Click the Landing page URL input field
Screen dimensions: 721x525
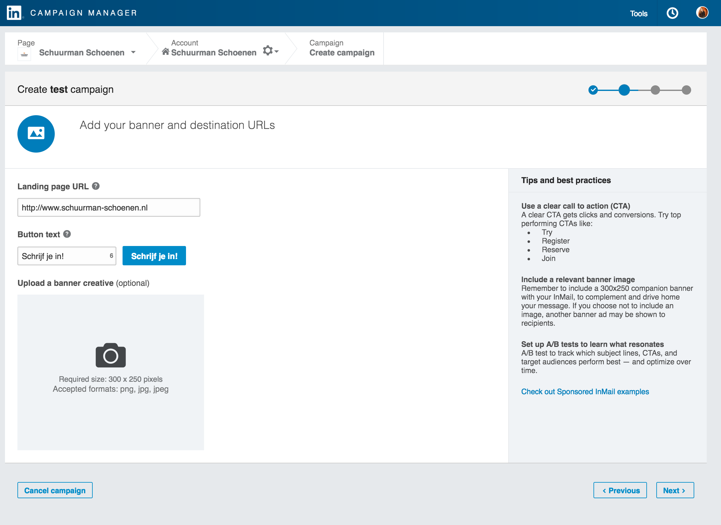tap(109, 207)
